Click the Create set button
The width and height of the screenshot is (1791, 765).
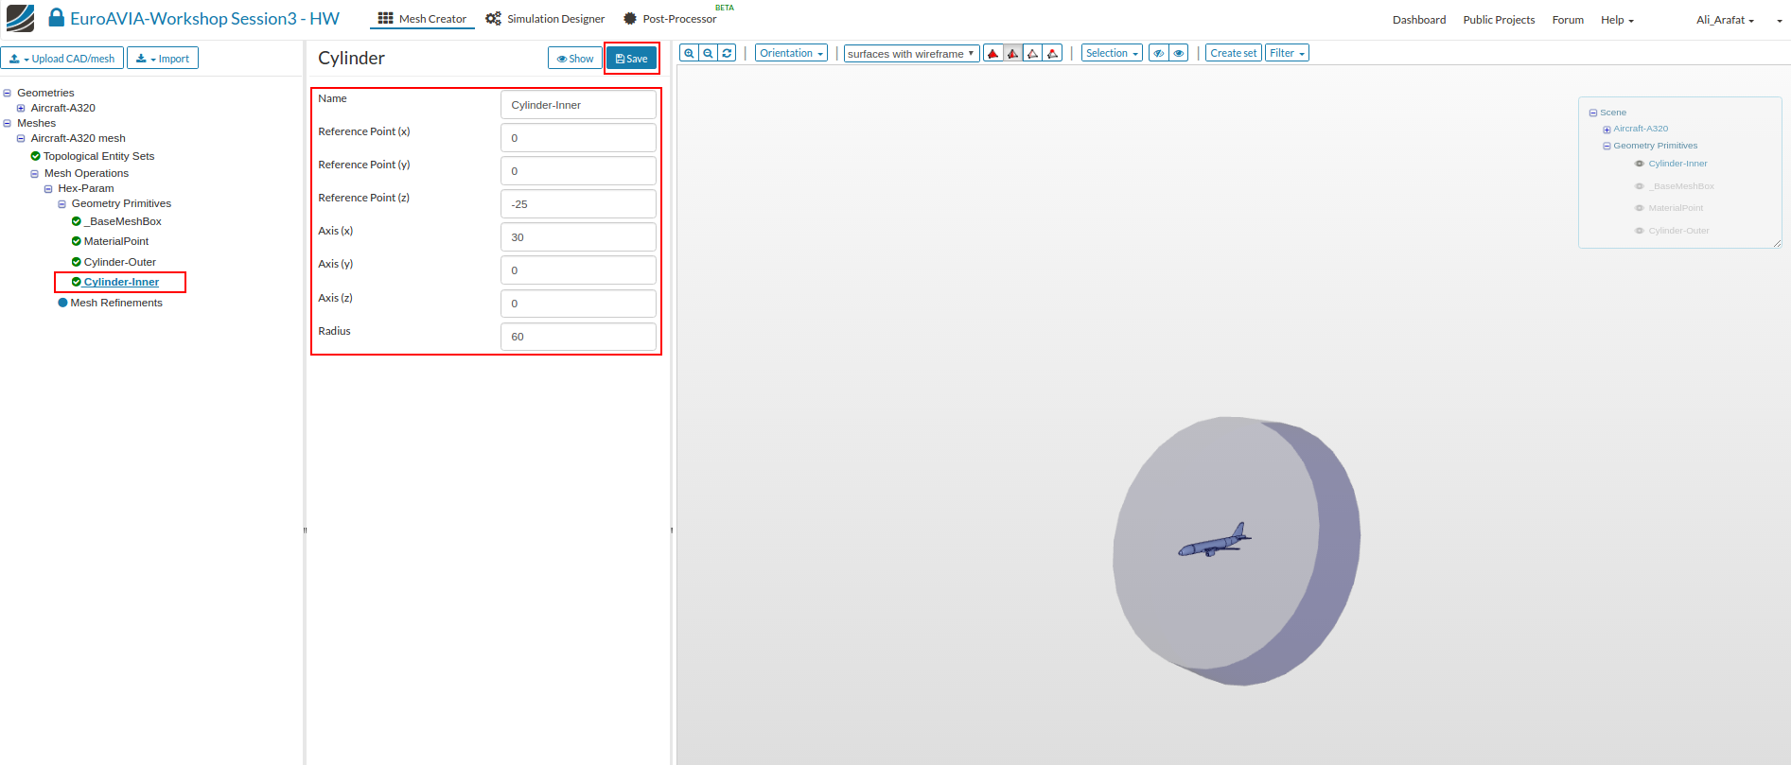pyautogui.click(x=1234, y=53)
